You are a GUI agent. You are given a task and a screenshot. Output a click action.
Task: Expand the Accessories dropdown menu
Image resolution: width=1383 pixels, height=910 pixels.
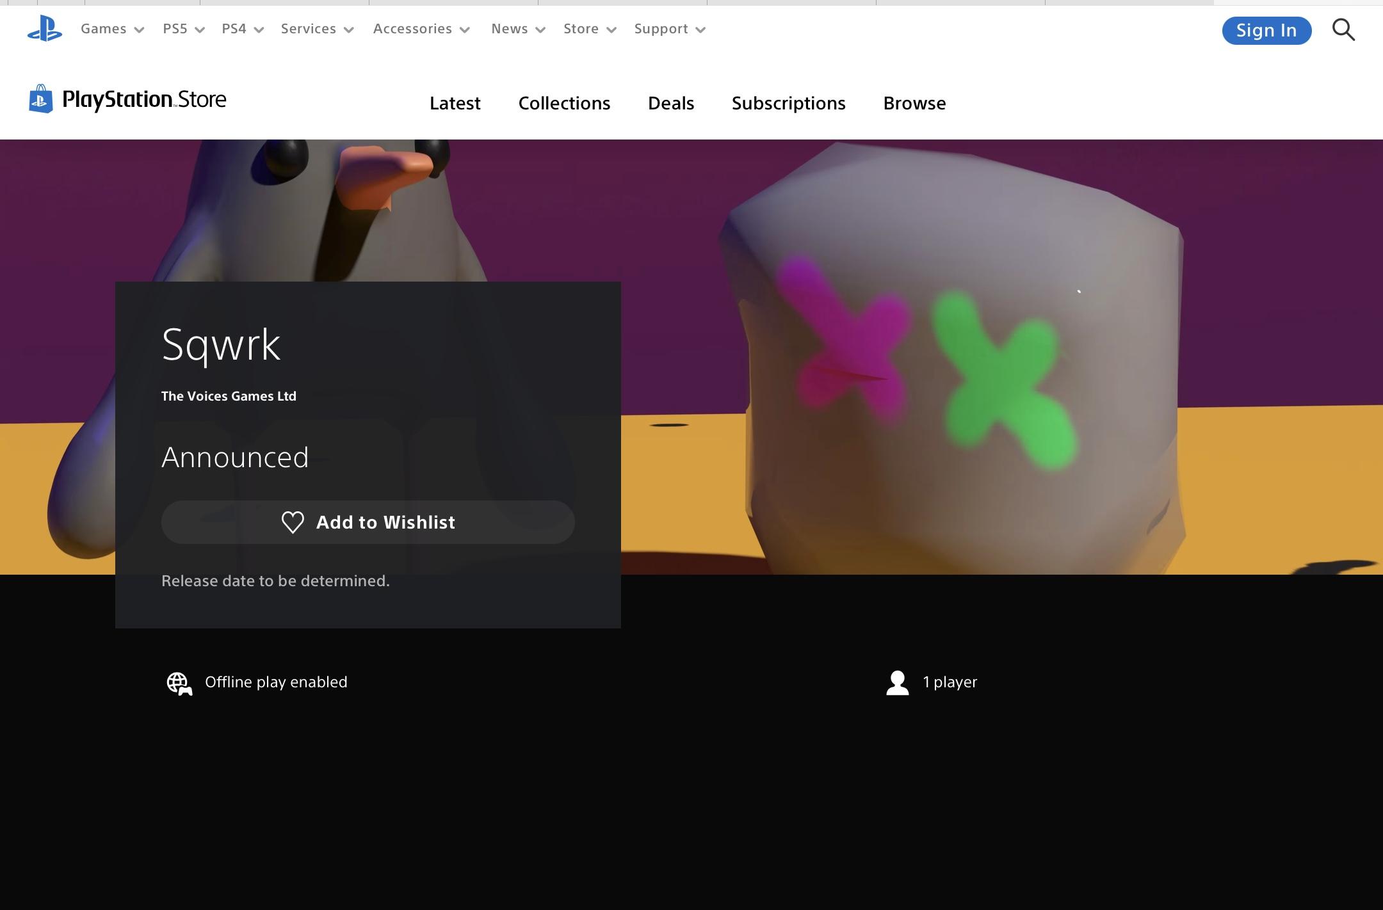pyautogui.click(x=422, y=29)
